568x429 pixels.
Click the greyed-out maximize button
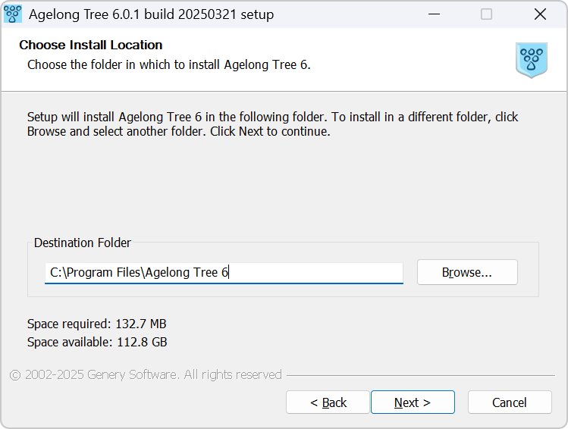click(x=486, y=14)
